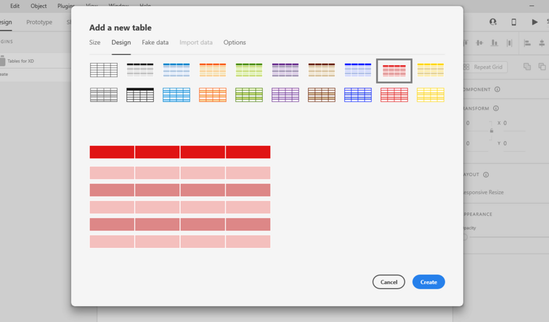Click the Cancel button
The width and height of the screenshot is (549, 322).
(x=388, y=282)
